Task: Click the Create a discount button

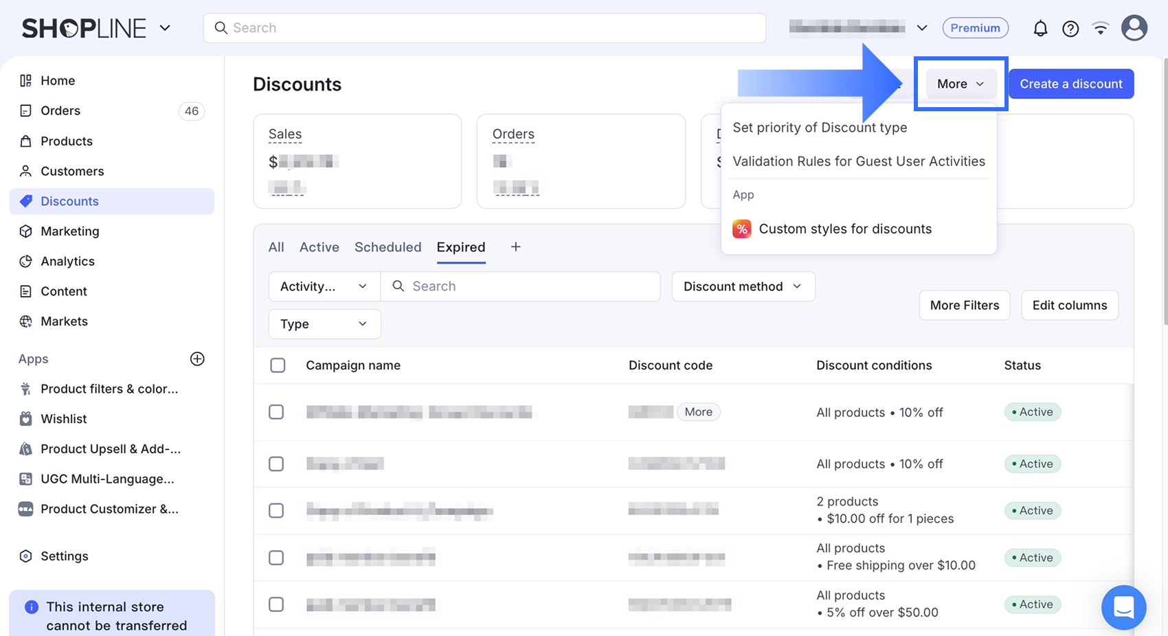Action: [x=1071, y=84]
